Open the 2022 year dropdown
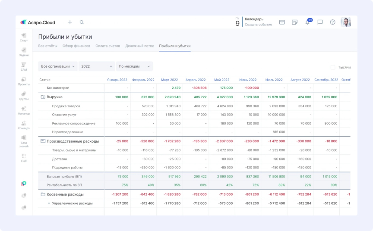The width and height of the screenshot is (373, 231). (x=97, y=66)
